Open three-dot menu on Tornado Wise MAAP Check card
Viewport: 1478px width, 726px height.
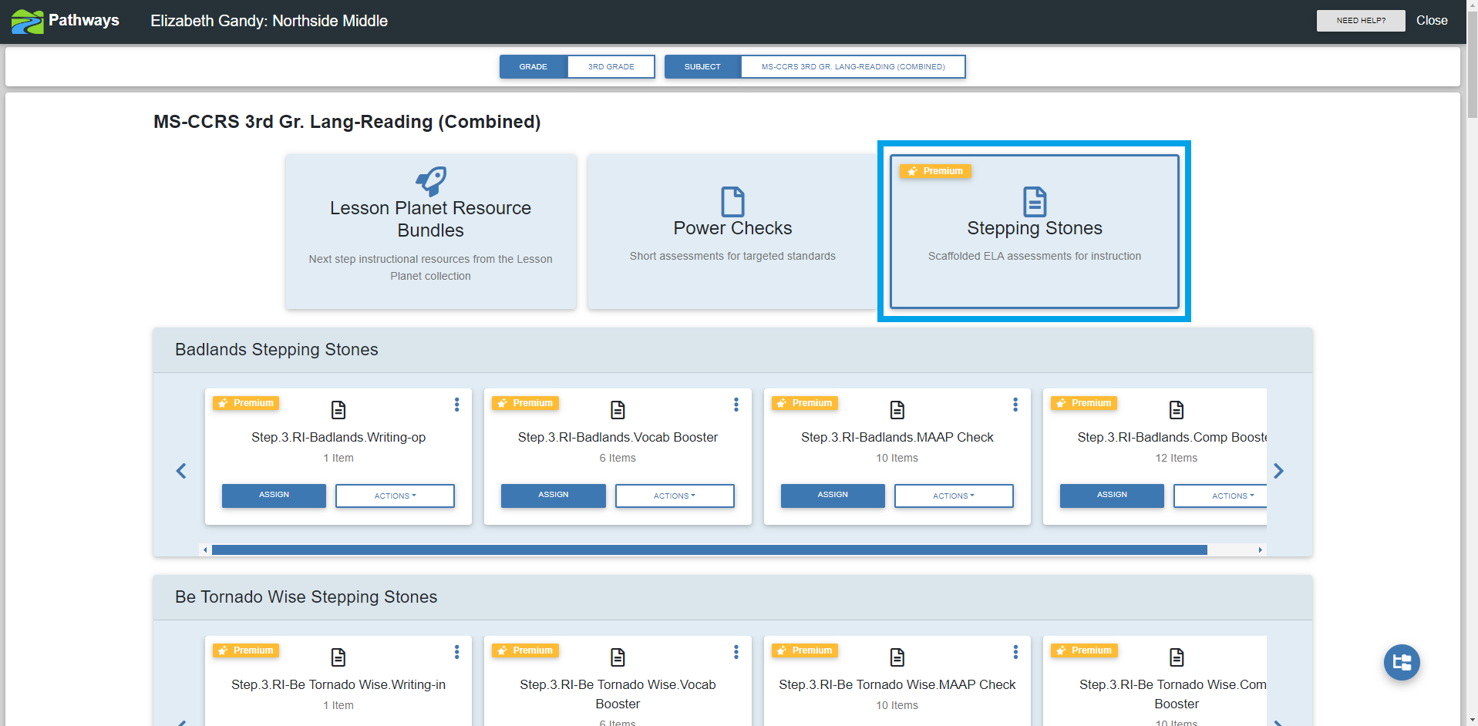point(1015,652)
